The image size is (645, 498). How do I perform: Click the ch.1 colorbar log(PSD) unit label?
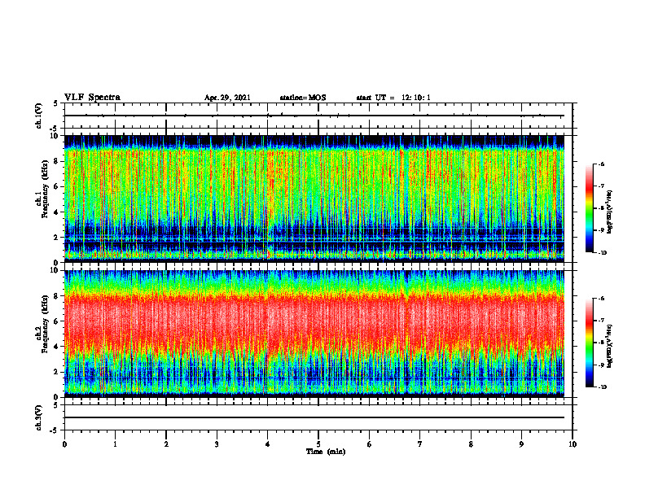pyautogui.click(x=611, y=212)
